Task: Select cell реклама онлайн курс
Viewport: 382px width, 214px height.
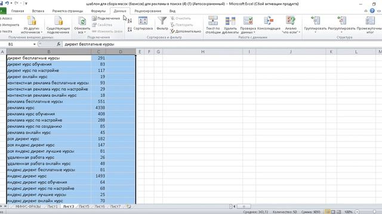Action: [49, 133]
